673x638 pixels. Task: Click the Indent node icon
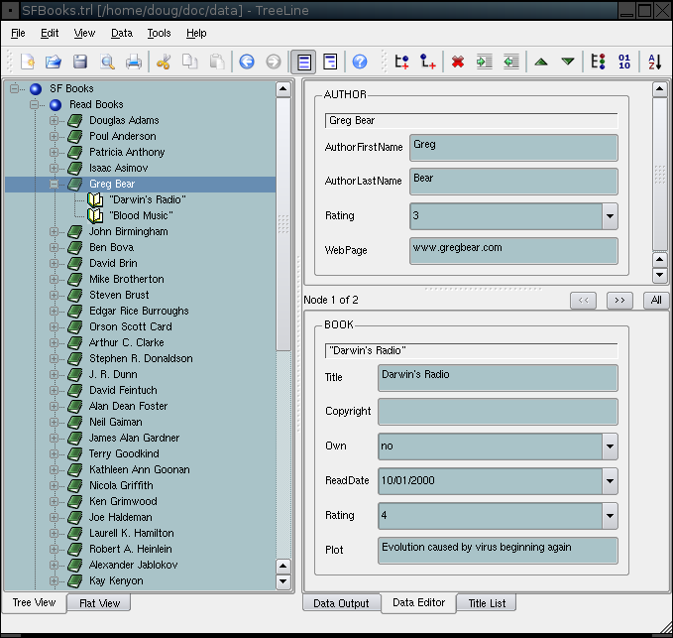click(x=485, y=62)
